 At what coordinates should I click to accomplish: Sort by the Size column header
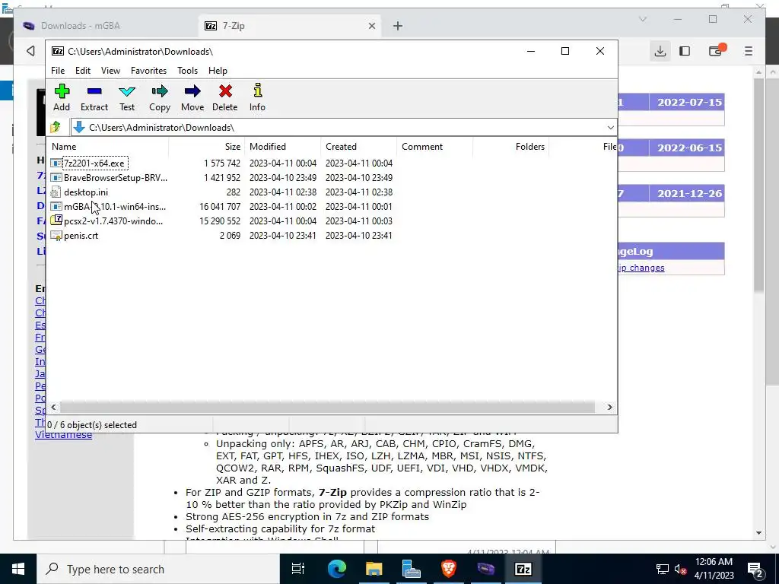click(x=207, y=147)
